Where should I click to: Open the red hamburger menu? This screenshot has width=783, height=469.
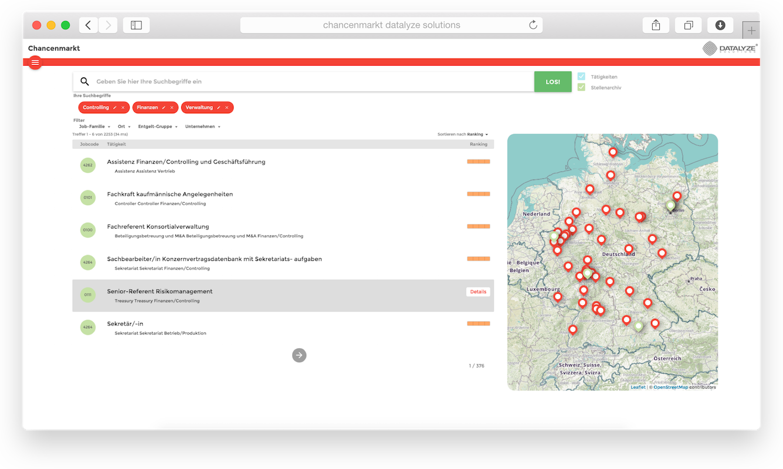pos(35,63)
